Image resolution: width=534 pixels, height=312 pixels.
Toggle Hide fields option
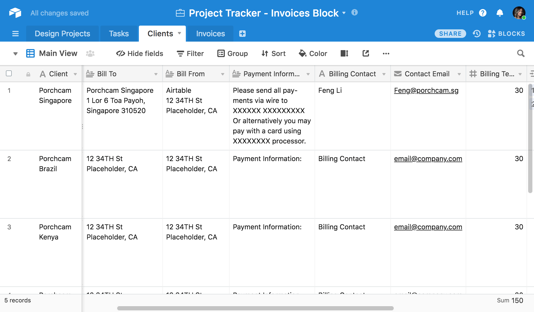point(140,54)
